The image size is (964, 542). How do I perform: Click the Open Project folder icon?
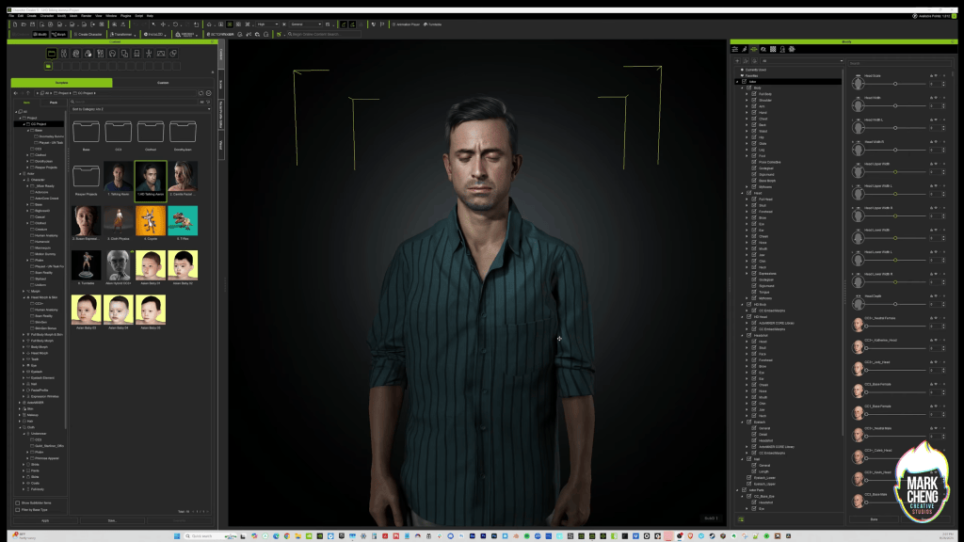coord(24,24)
